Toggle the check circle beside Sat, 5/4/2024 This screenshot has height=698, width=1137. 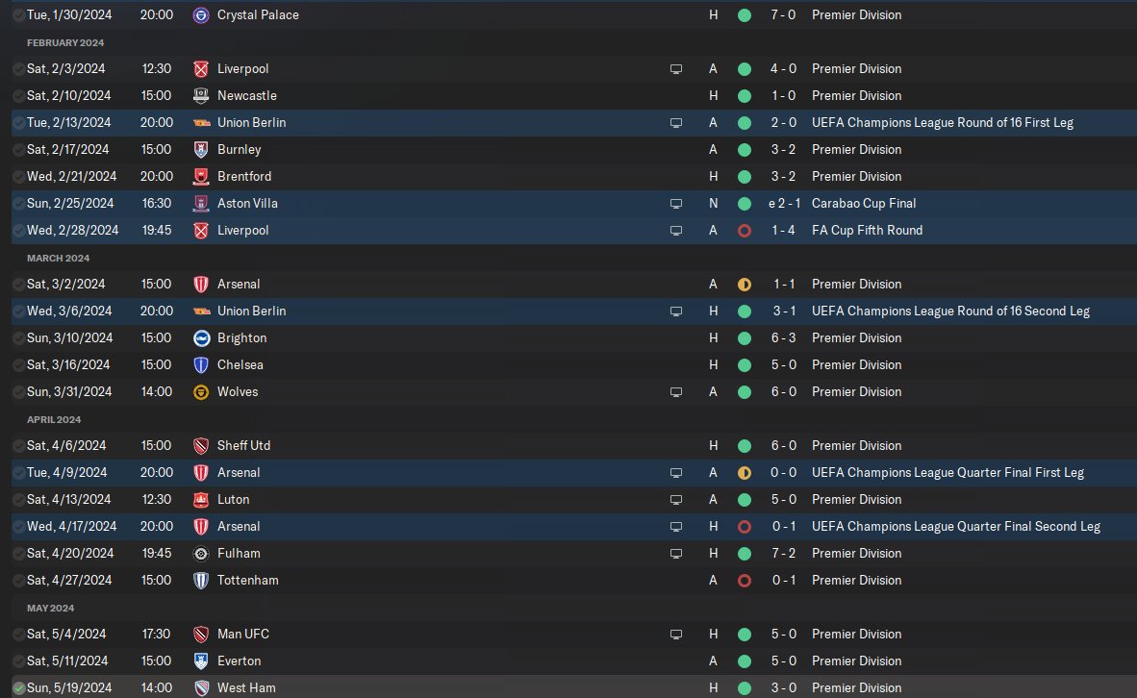[x=19, y=635]
